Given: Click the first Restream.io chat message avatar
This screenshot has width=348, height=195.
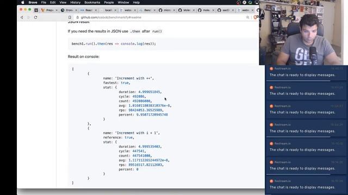Looking at the screenshot, I should click(271, 69).
